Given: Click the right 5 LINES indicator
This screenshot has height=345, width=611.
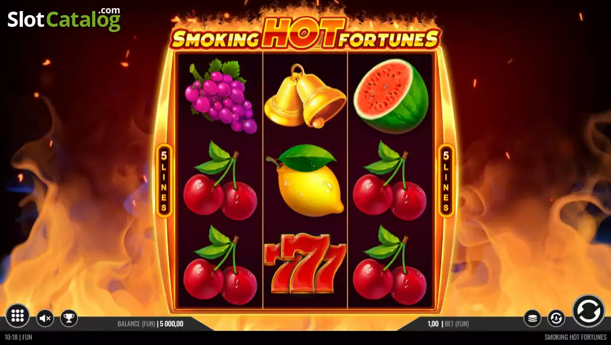Looking at the screenshot, I should click(x=446, y=181).
